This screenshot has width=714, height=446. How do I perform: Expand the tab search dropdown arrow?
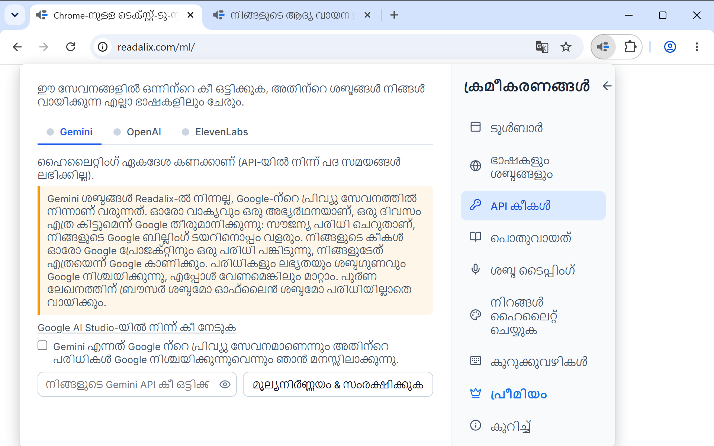pyautogui.click(x=15, y=15)
